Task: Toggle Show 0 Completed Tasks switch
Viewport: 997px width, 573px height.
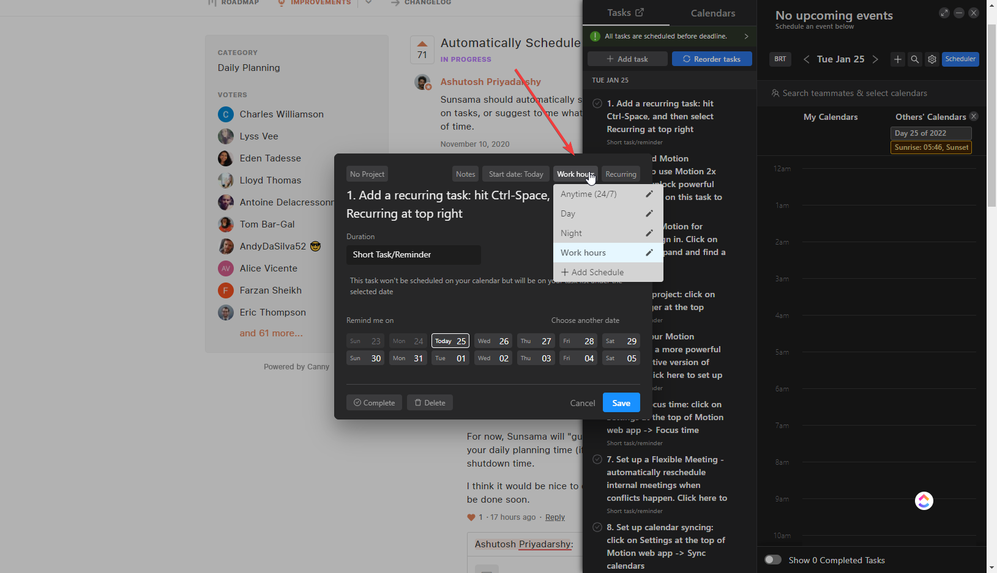Action: [773, 560]
